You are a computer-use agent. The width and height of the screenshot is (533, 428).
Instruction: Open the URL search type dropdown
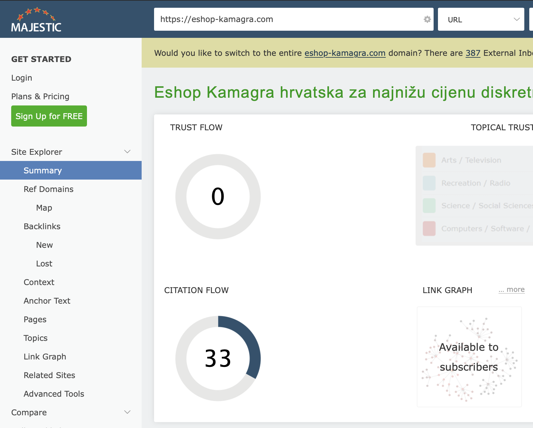coord(481,19)
